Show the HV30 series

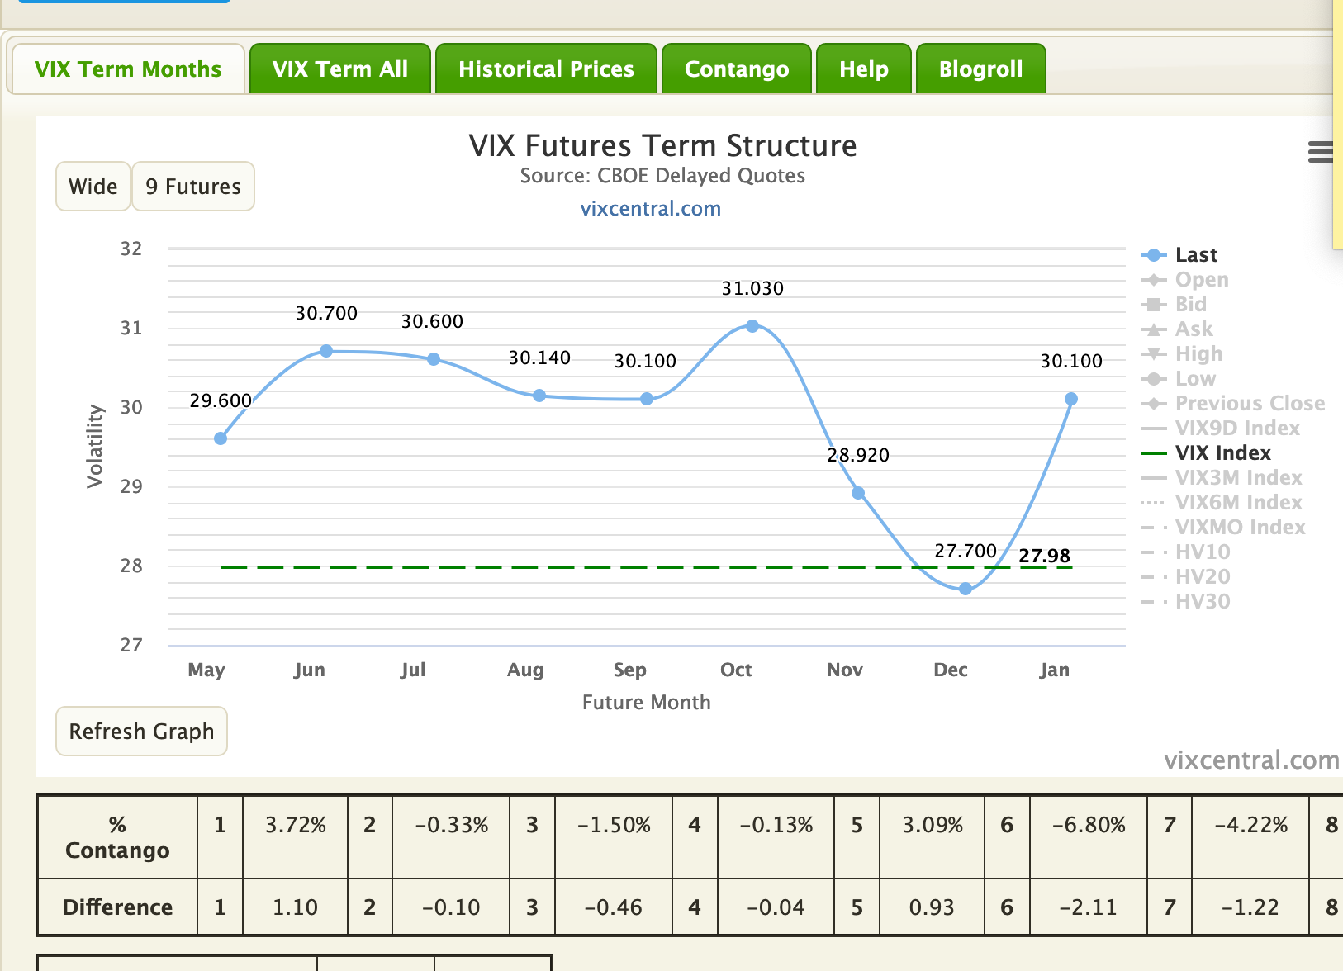[1186, 602]
